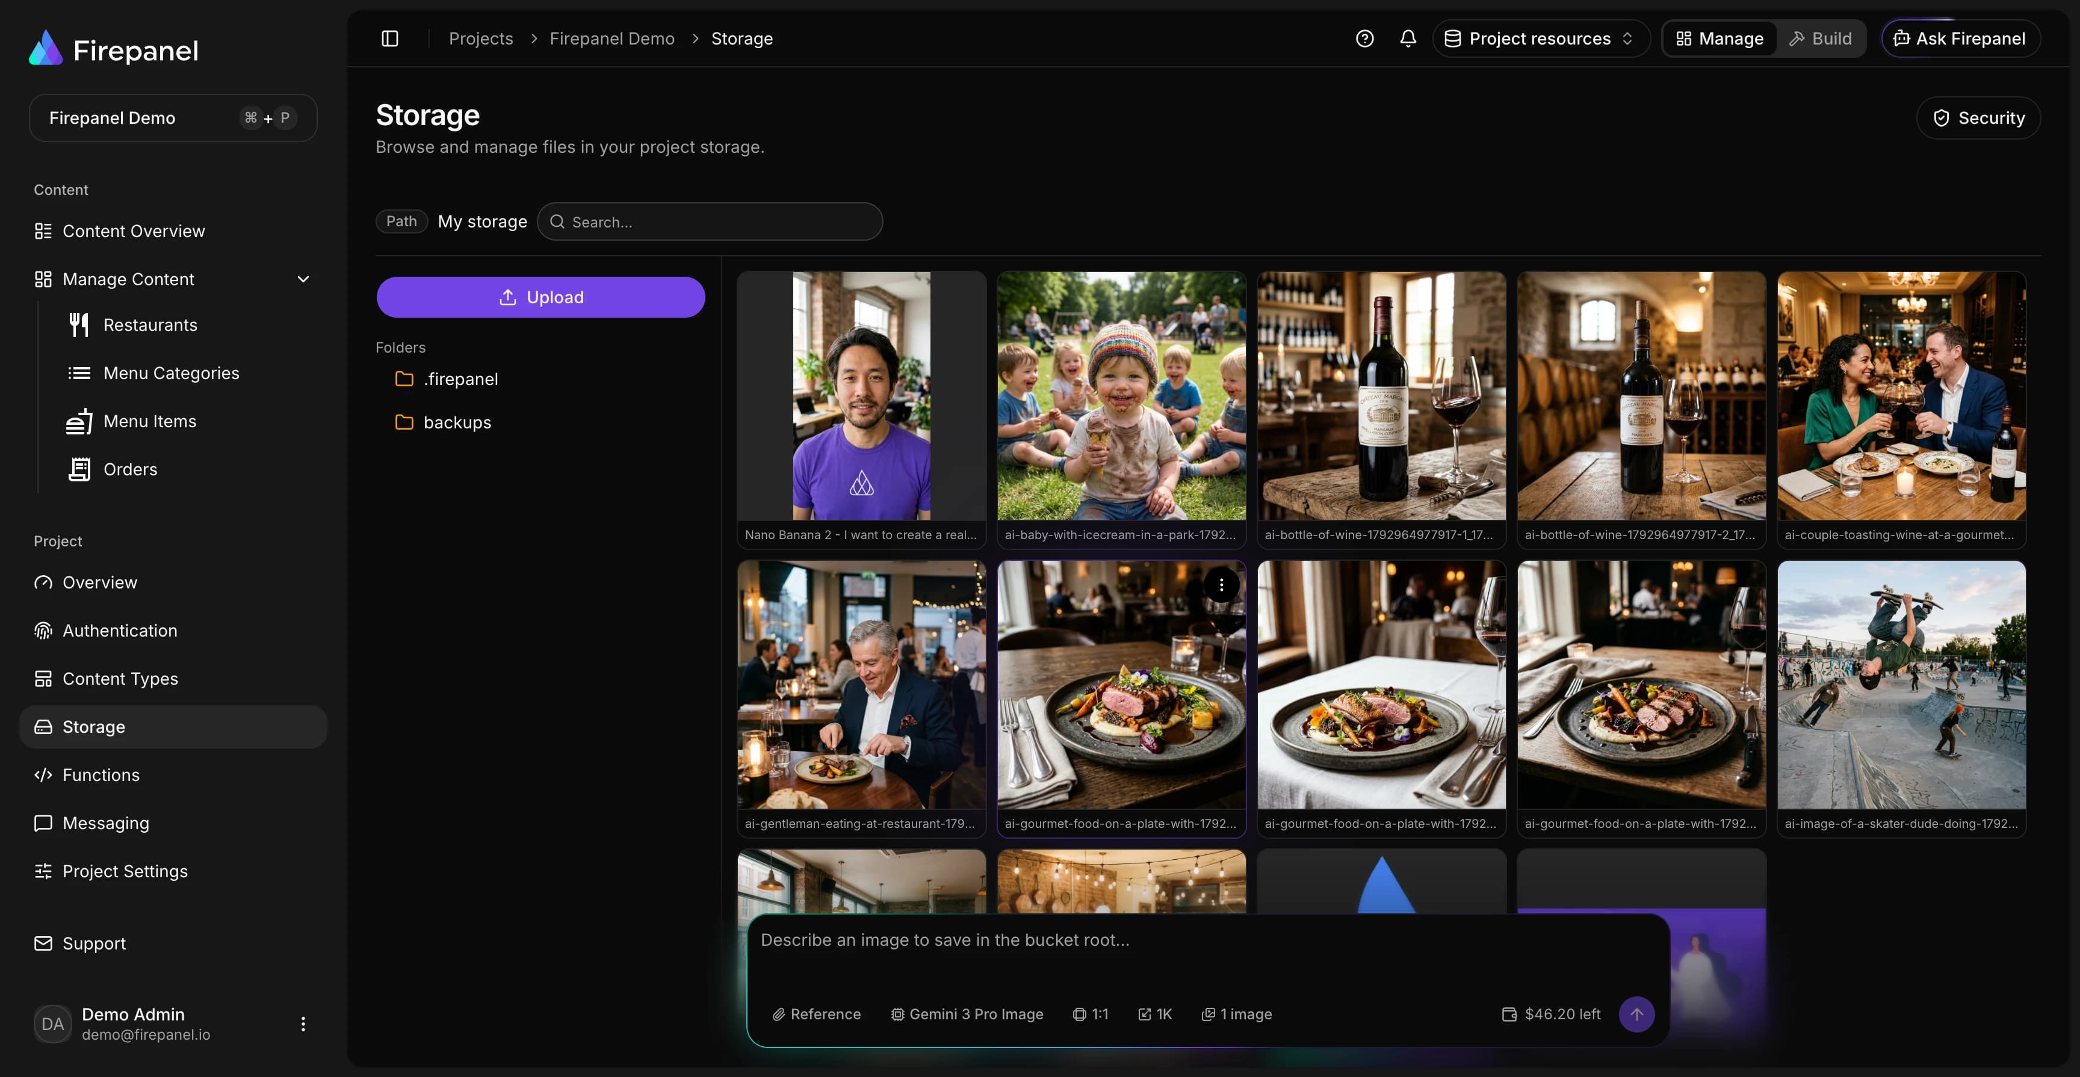This screenshot has width=2080, height=1077.
Task: Click the Upload button
Action: point(540,297)
